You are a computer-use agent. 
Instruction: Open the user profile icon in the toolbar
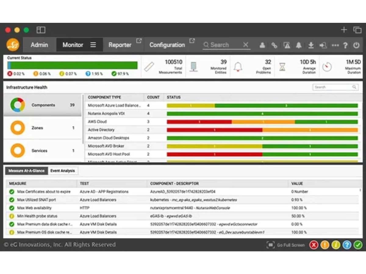(x=262, y=45)
